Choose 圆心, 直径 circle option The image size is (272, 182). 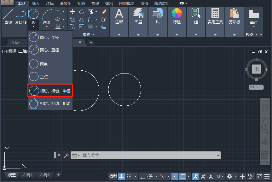50,50
